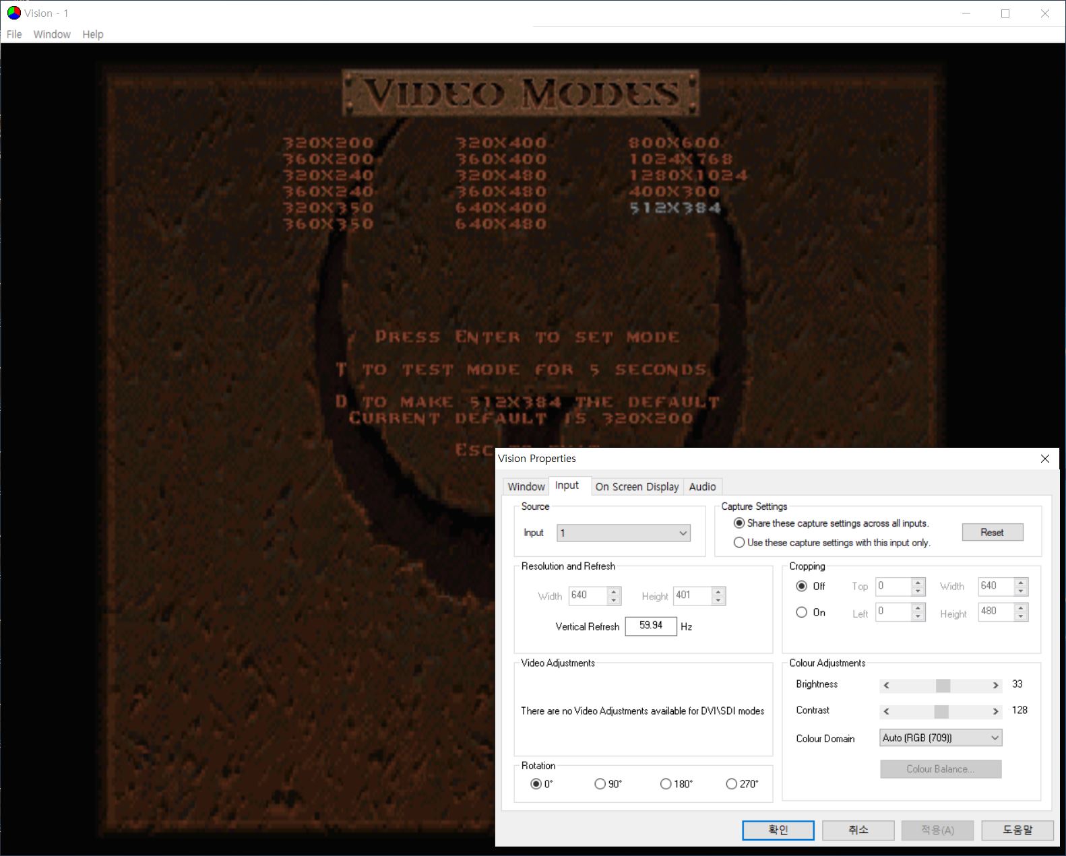The image size is (1066, 856).
Task: Switch to On Screen Display tab
Action: [x=637, y=486]
